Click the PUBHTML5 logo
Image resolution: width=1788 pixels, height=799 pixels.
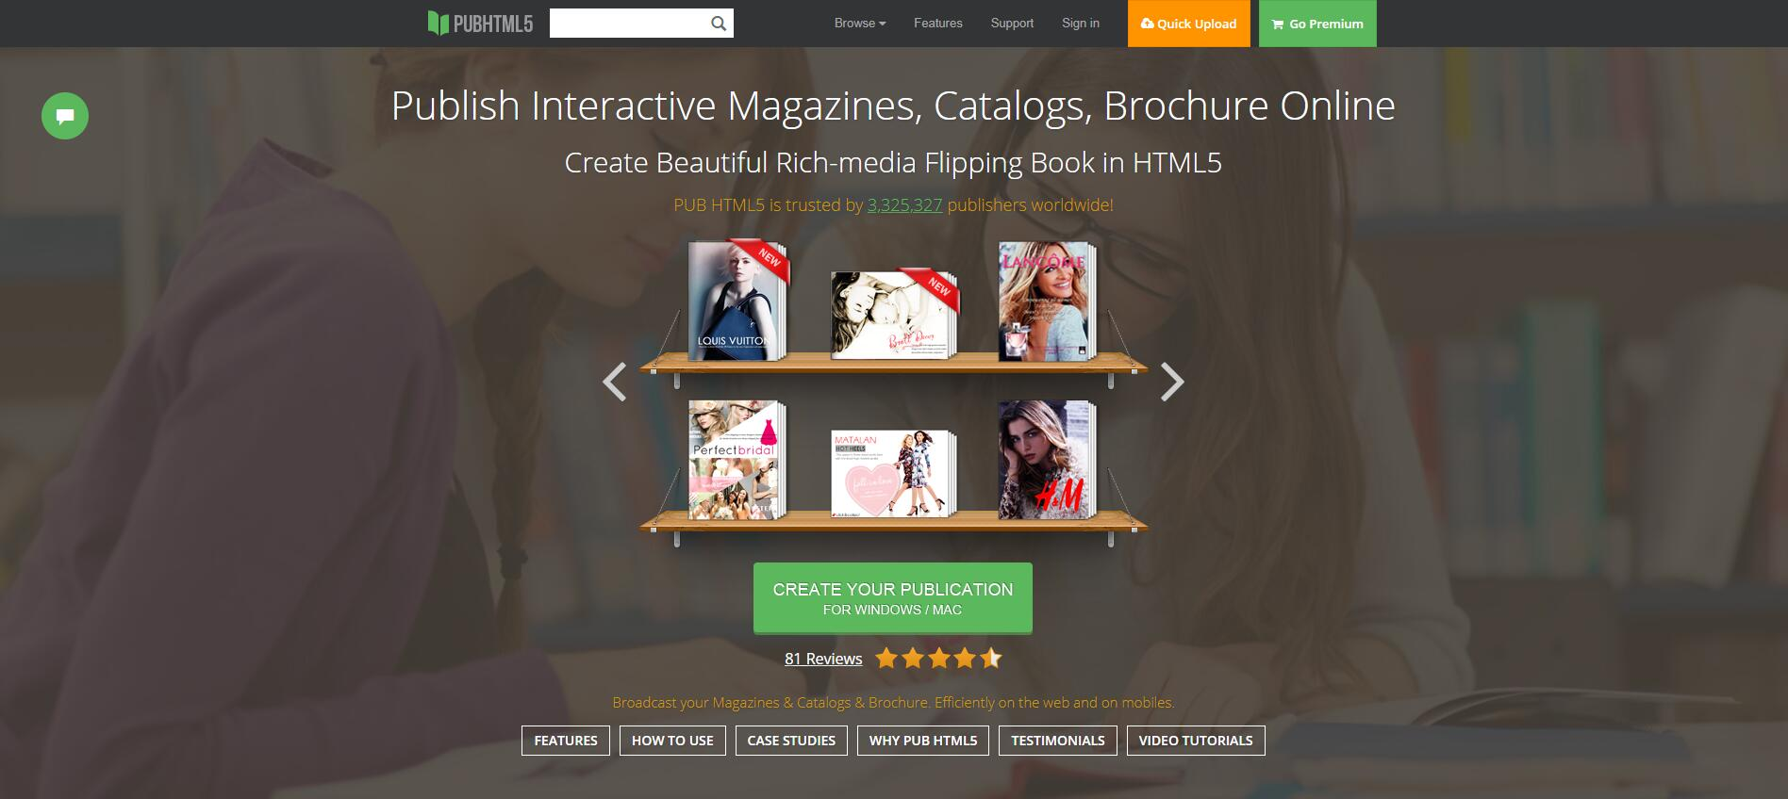click(480, 24)
